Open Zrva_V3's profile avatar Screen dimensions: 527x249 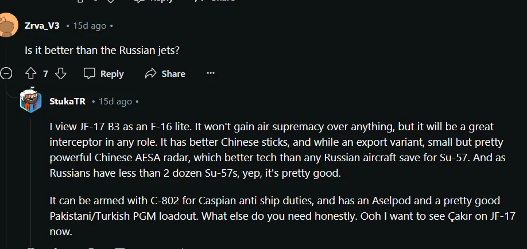click(x=8, y=26)
